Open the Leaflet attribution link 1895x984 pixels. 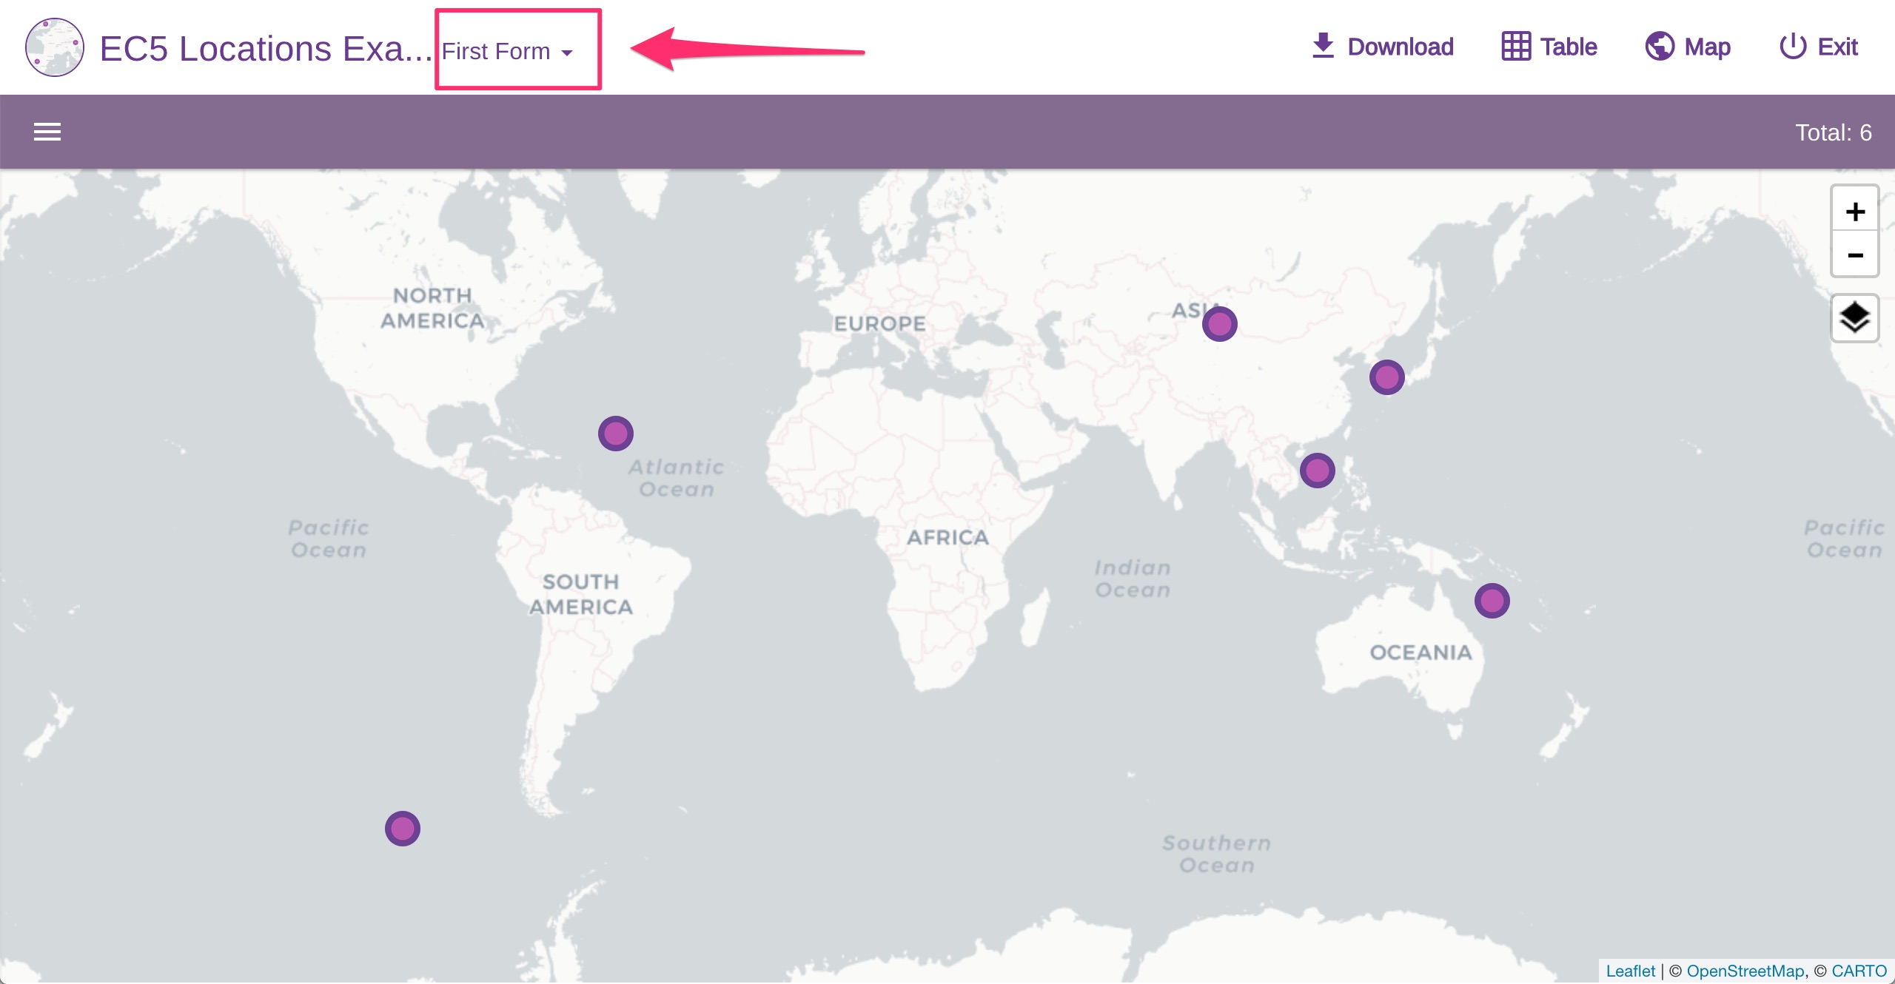[x=1630, y=971]
